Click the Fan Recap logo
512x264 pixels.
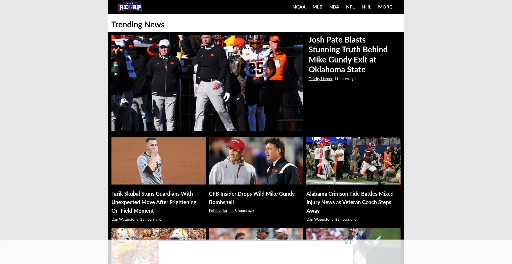point(130,7)
